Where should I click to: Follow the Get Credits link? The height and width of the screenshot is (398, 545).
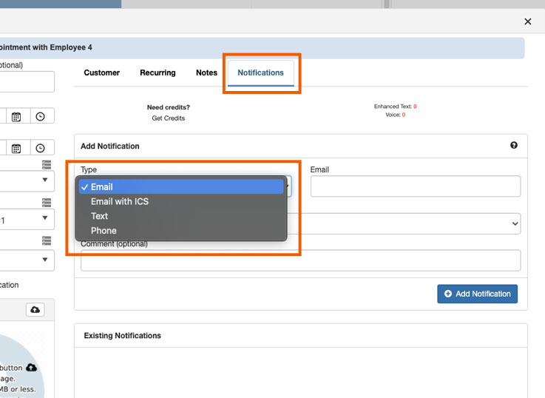pyautogui.click(x=169, y=118)
